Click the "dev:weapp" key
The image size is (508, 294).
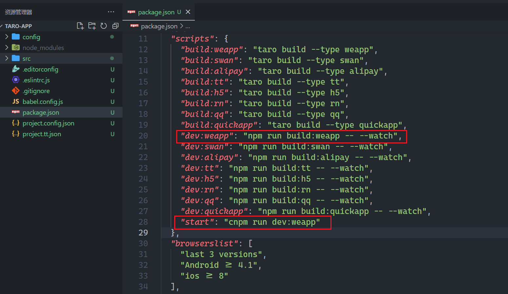(207, 136)
